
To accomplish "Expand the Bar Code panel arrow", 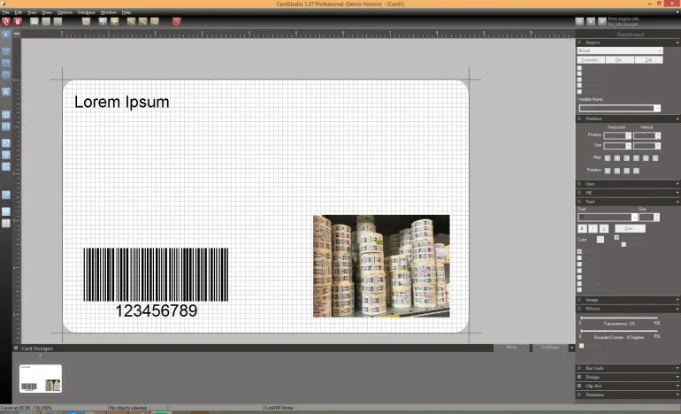I will tap(677, 368).
